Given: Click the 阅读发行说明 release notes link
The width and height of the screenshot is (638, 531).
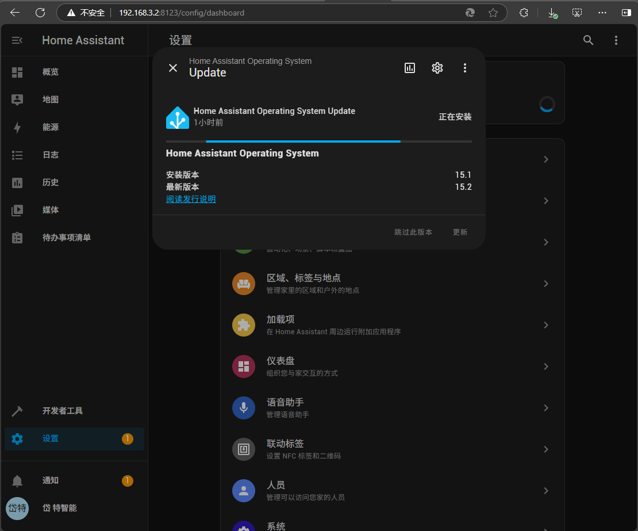Looking at the screenshot, I should pos(191,199).
